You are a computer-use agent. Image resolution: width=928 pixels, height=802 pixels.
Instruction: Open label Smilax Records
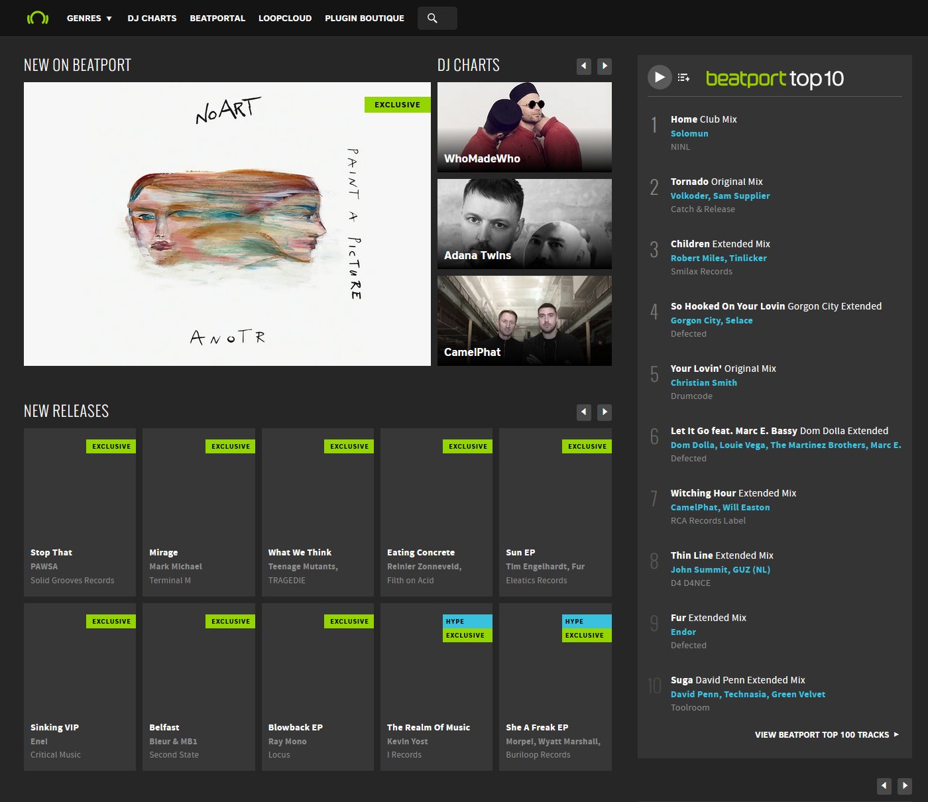click(x=701, y=271)
